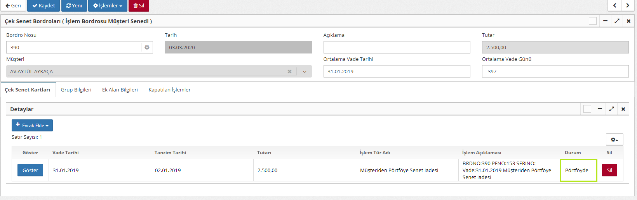The image size is (637, 200).
Task: Open the table settings gear in Detaylar
Action: tap(614, 140)
